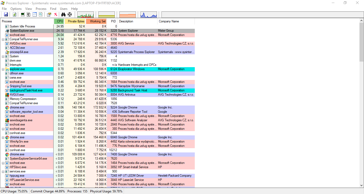Sort by the Private Bytes column header

tap(75, 21)
